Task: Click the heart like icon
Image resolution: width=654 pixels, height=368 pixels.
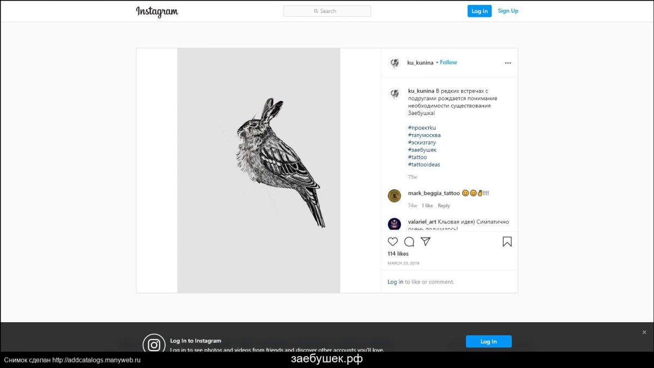Action: (392, 242)
